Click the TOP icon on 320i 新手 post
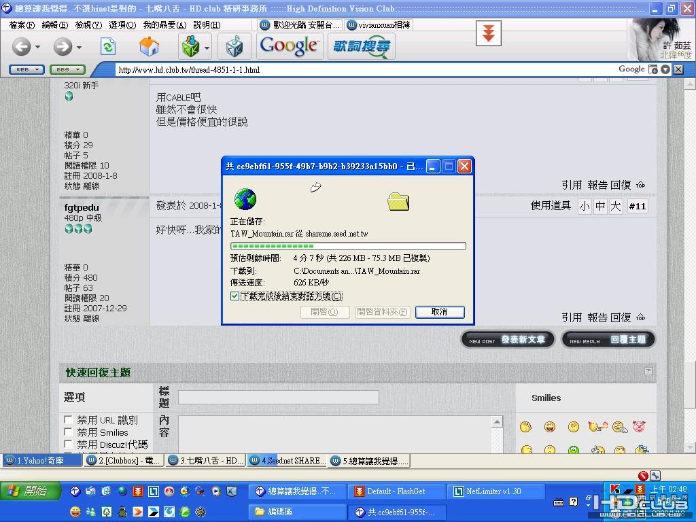 [640, 185]
